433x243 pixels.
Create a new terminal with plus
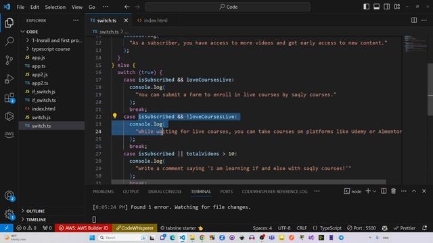click(x=368, y=191)
